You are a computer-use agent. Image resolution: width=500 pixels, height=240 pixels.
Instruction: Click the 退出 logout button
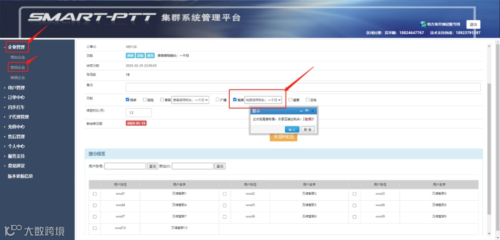click(x=473, y=25)
